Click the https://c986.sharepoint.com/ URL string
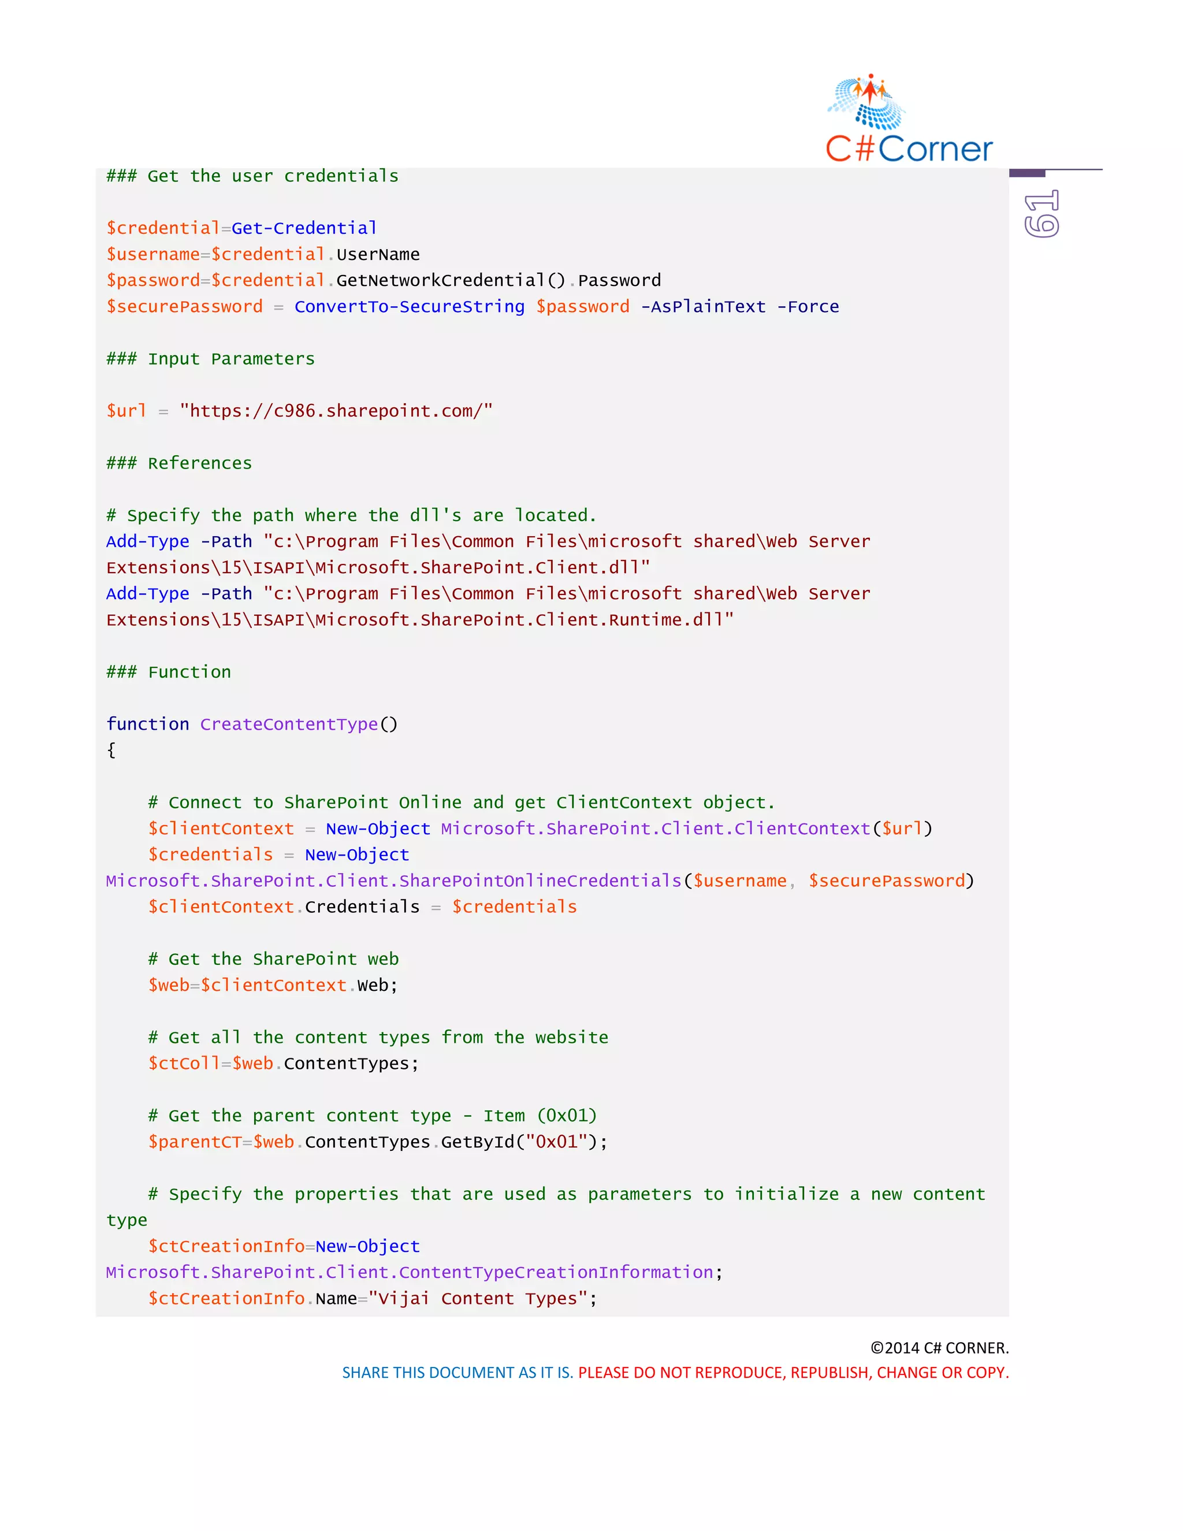Screen dimensions: 1183x1531 (336, 411)
